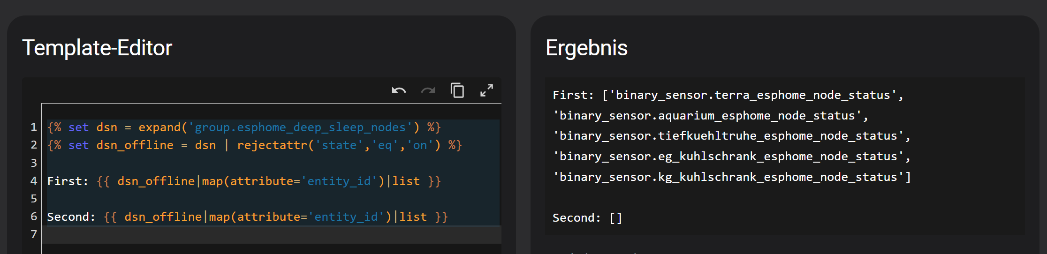The height and width of the screenshot is (254, 1047).
Task: Click the undo arrow icon
Action: pyautogui.click(x=399, y=90)
